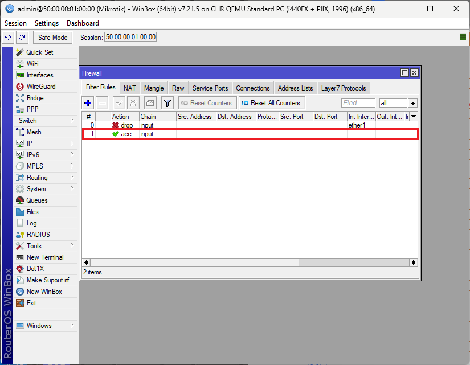Switch to the Address Lists tab
Screen dimensions: 470x365
[295, 88]
